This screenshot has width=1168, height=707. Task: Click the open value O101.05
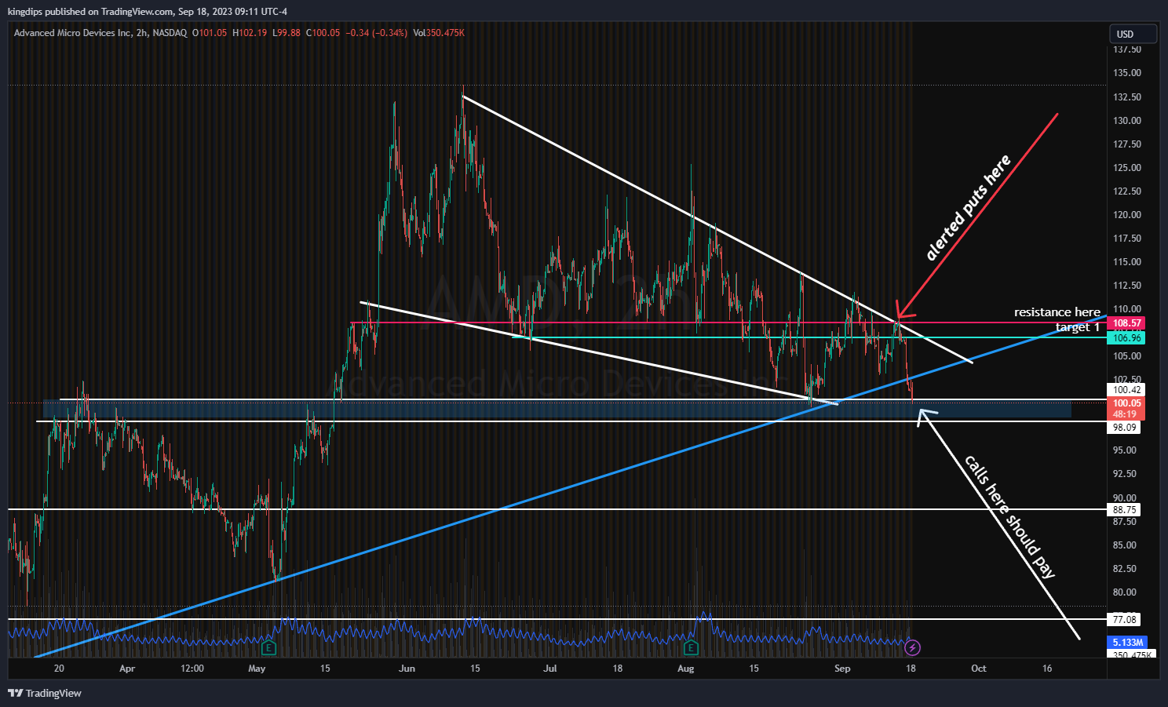pyautogui.click(x=210, y=33)
